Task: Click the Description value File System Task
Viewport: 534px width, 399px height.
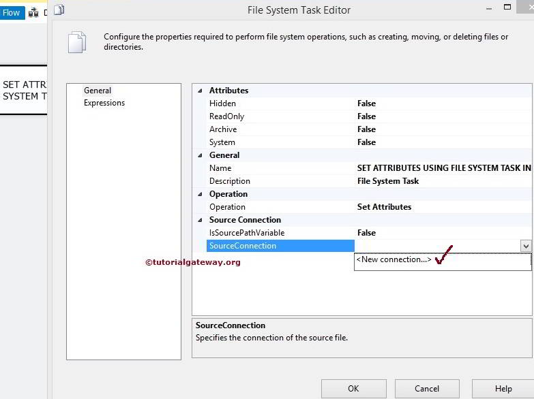Action: (x=388, y=181)
